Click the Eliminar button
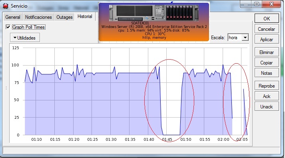This screenshot has width=285, height=158. [x=267, y=52]
